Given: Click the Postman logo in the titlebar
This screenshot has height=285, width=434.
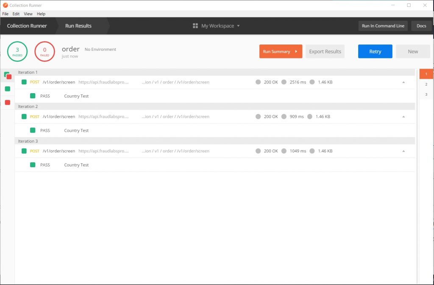Looking at the screenshot, I should [5, 5].
